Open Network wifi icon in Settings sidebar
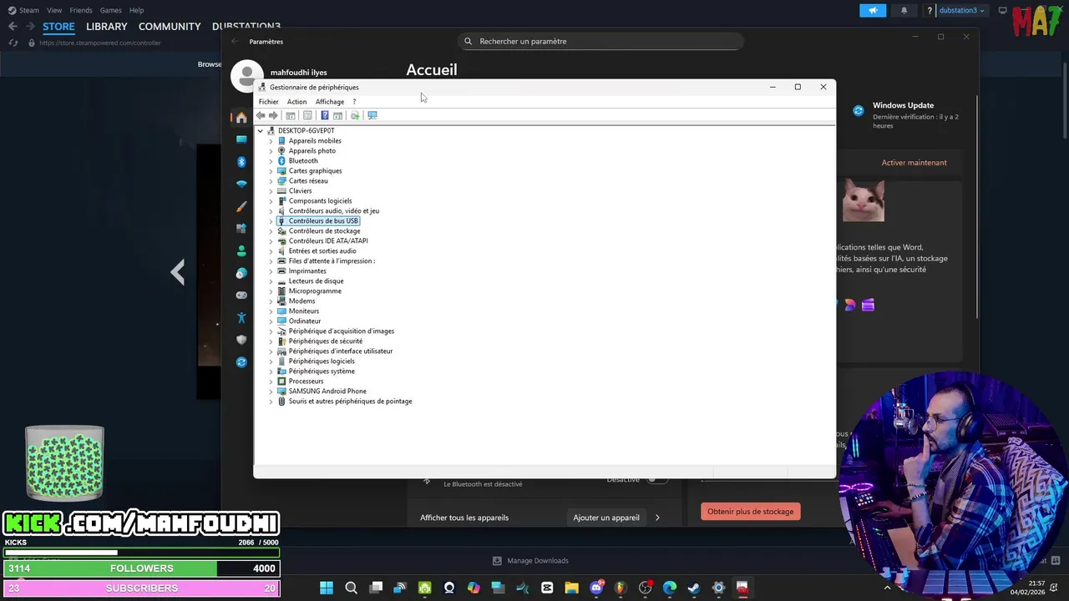1069x601 pixels. click(x=241, y=184)
